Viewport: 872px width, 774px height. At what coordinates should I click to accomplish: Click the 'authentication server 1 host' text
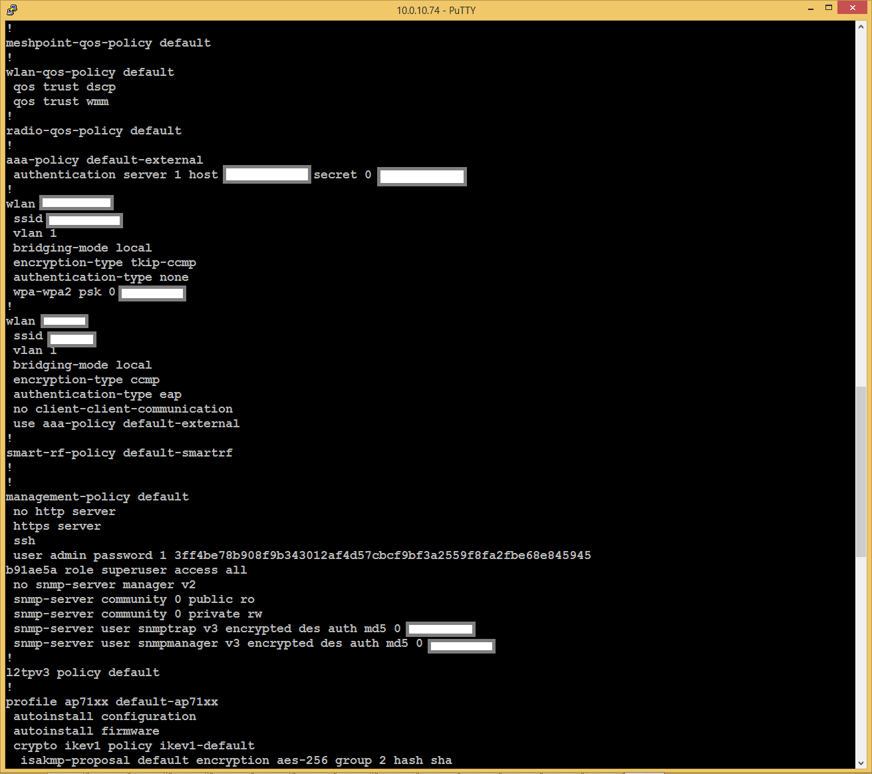(x=116, y=174)
